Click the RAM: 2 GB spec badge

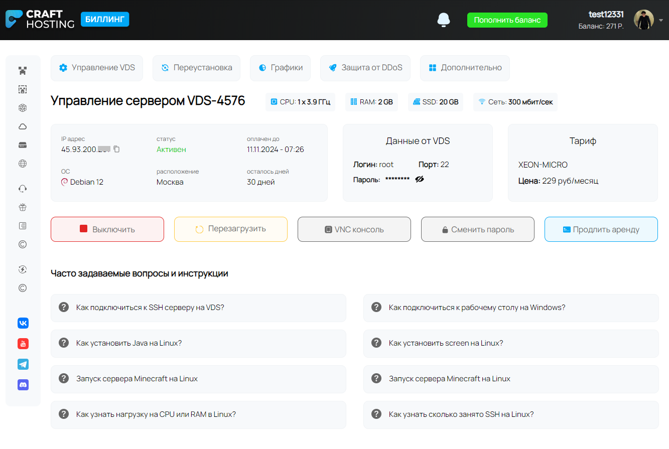click(x=371, y=102)
